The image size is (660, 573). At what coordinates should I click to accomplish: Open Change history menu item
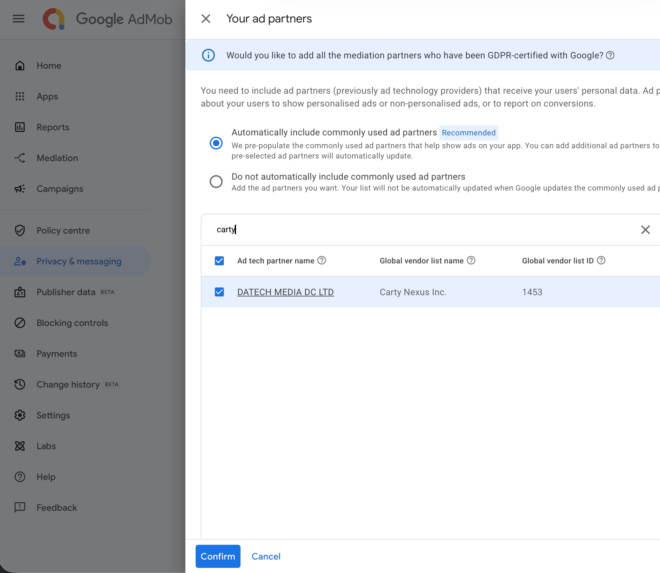76,384
